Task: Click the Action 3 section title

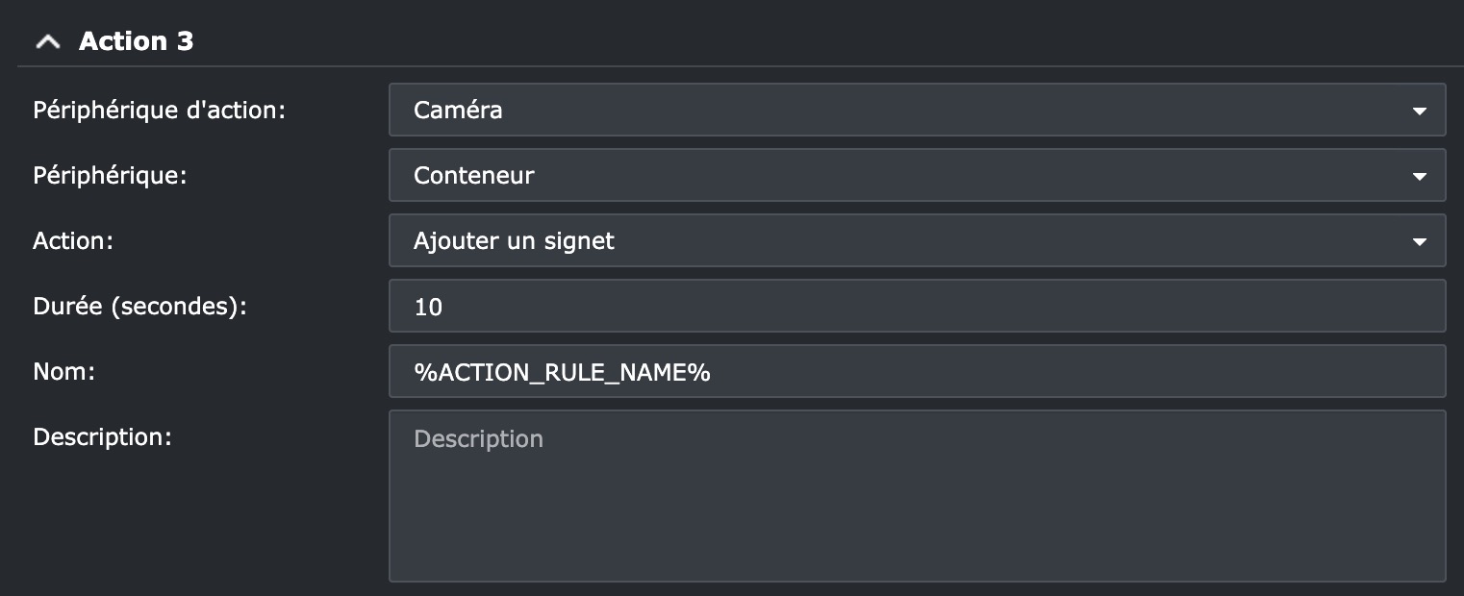Action: [136, 41]
